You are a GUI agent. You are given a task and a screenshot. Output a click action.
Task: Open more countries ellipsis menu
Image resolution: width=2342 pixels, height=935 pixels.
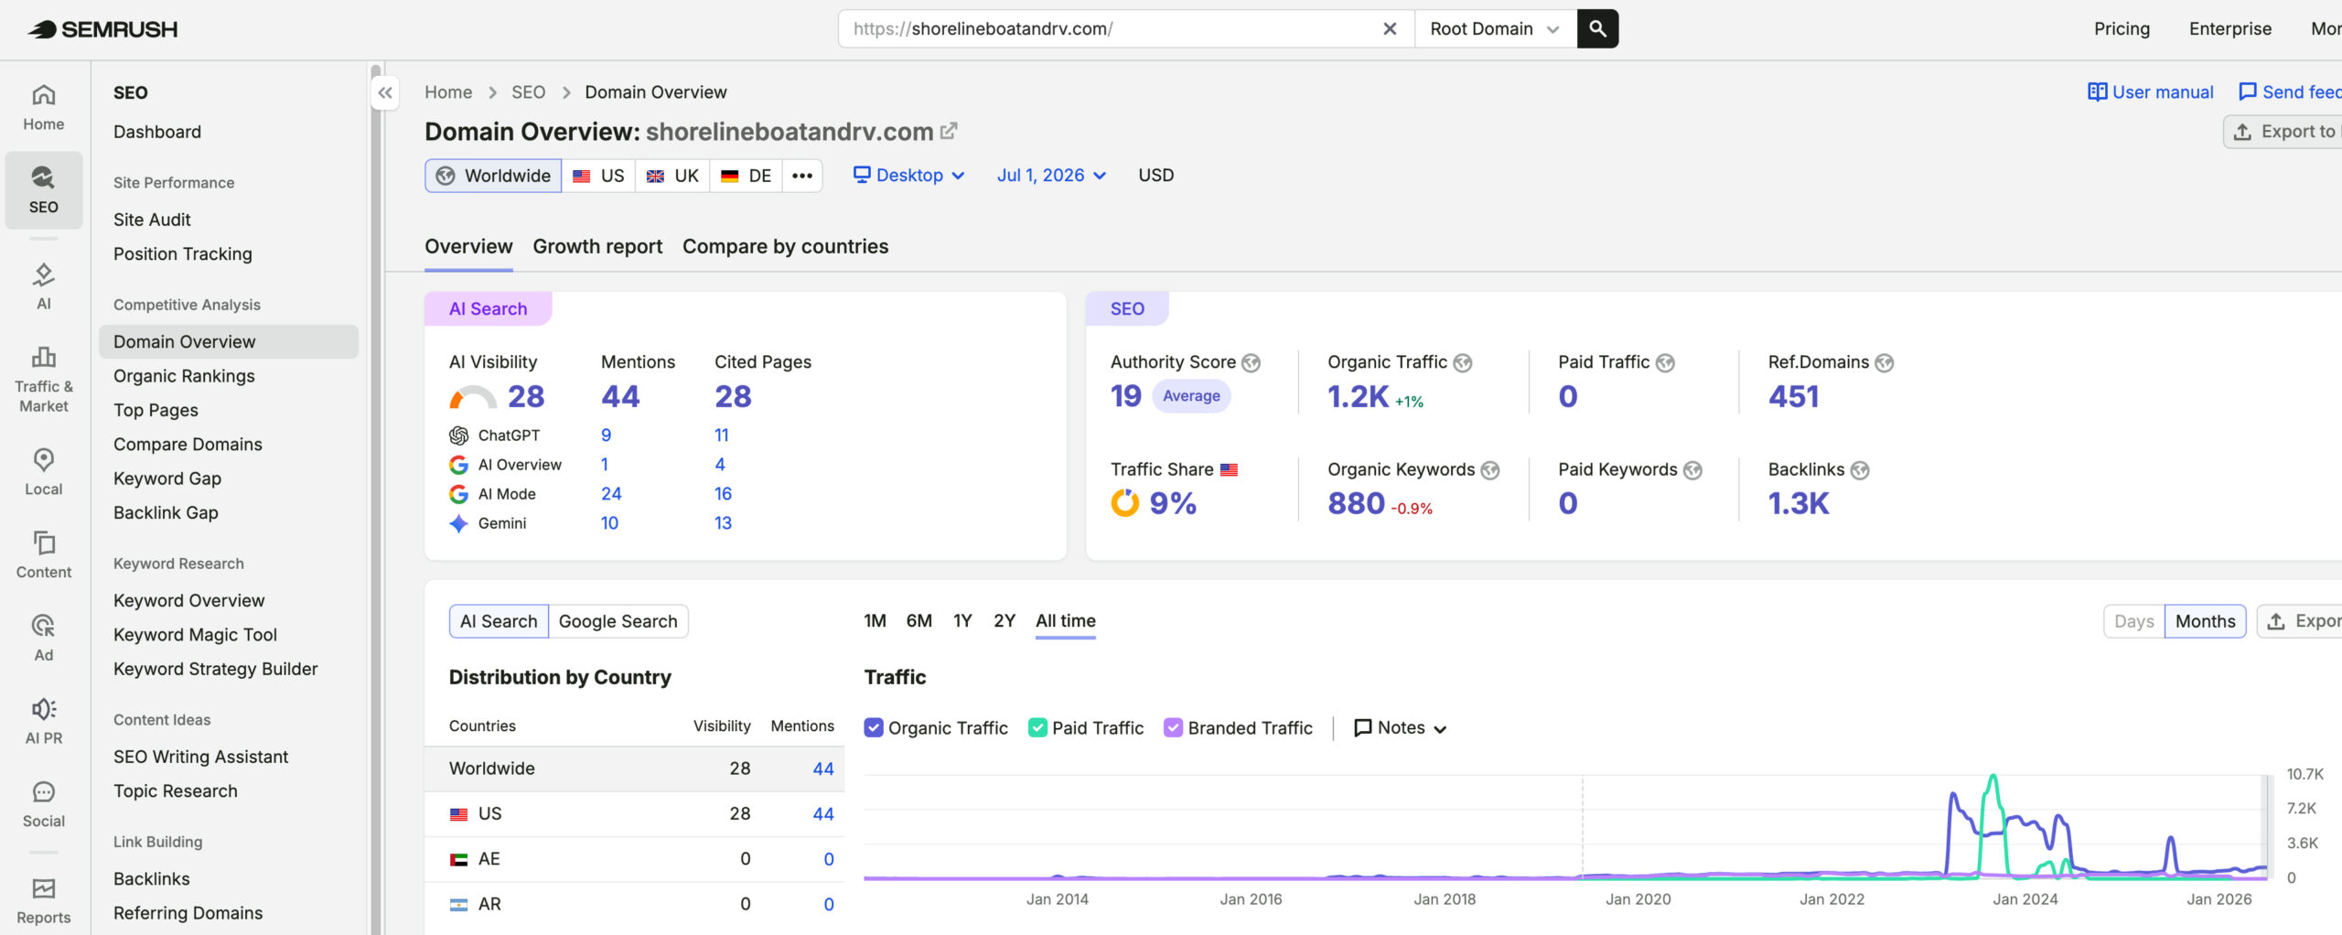[x=802, y=176]
